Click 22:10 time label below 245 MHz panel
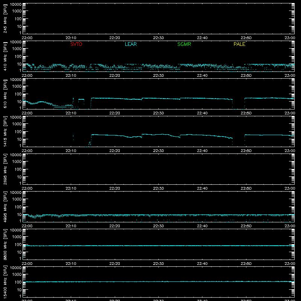The image size is (301, 301). (x=71, y=38)
